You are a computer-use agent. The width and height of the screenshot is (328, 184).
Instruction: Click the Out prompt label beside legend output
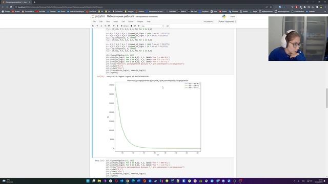[101, 77]
